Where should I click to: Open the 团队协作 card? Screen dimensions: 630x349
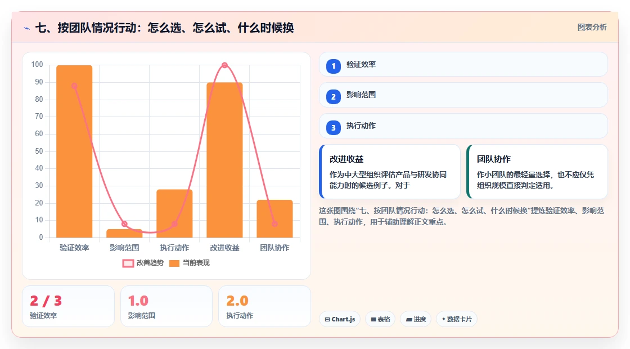coord(537,172)
